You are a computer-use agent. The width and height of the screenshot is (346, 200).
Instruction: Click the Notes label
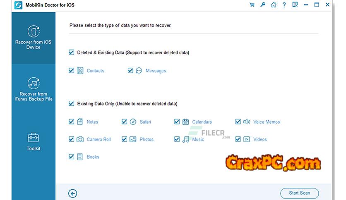[x=92, y=122]
